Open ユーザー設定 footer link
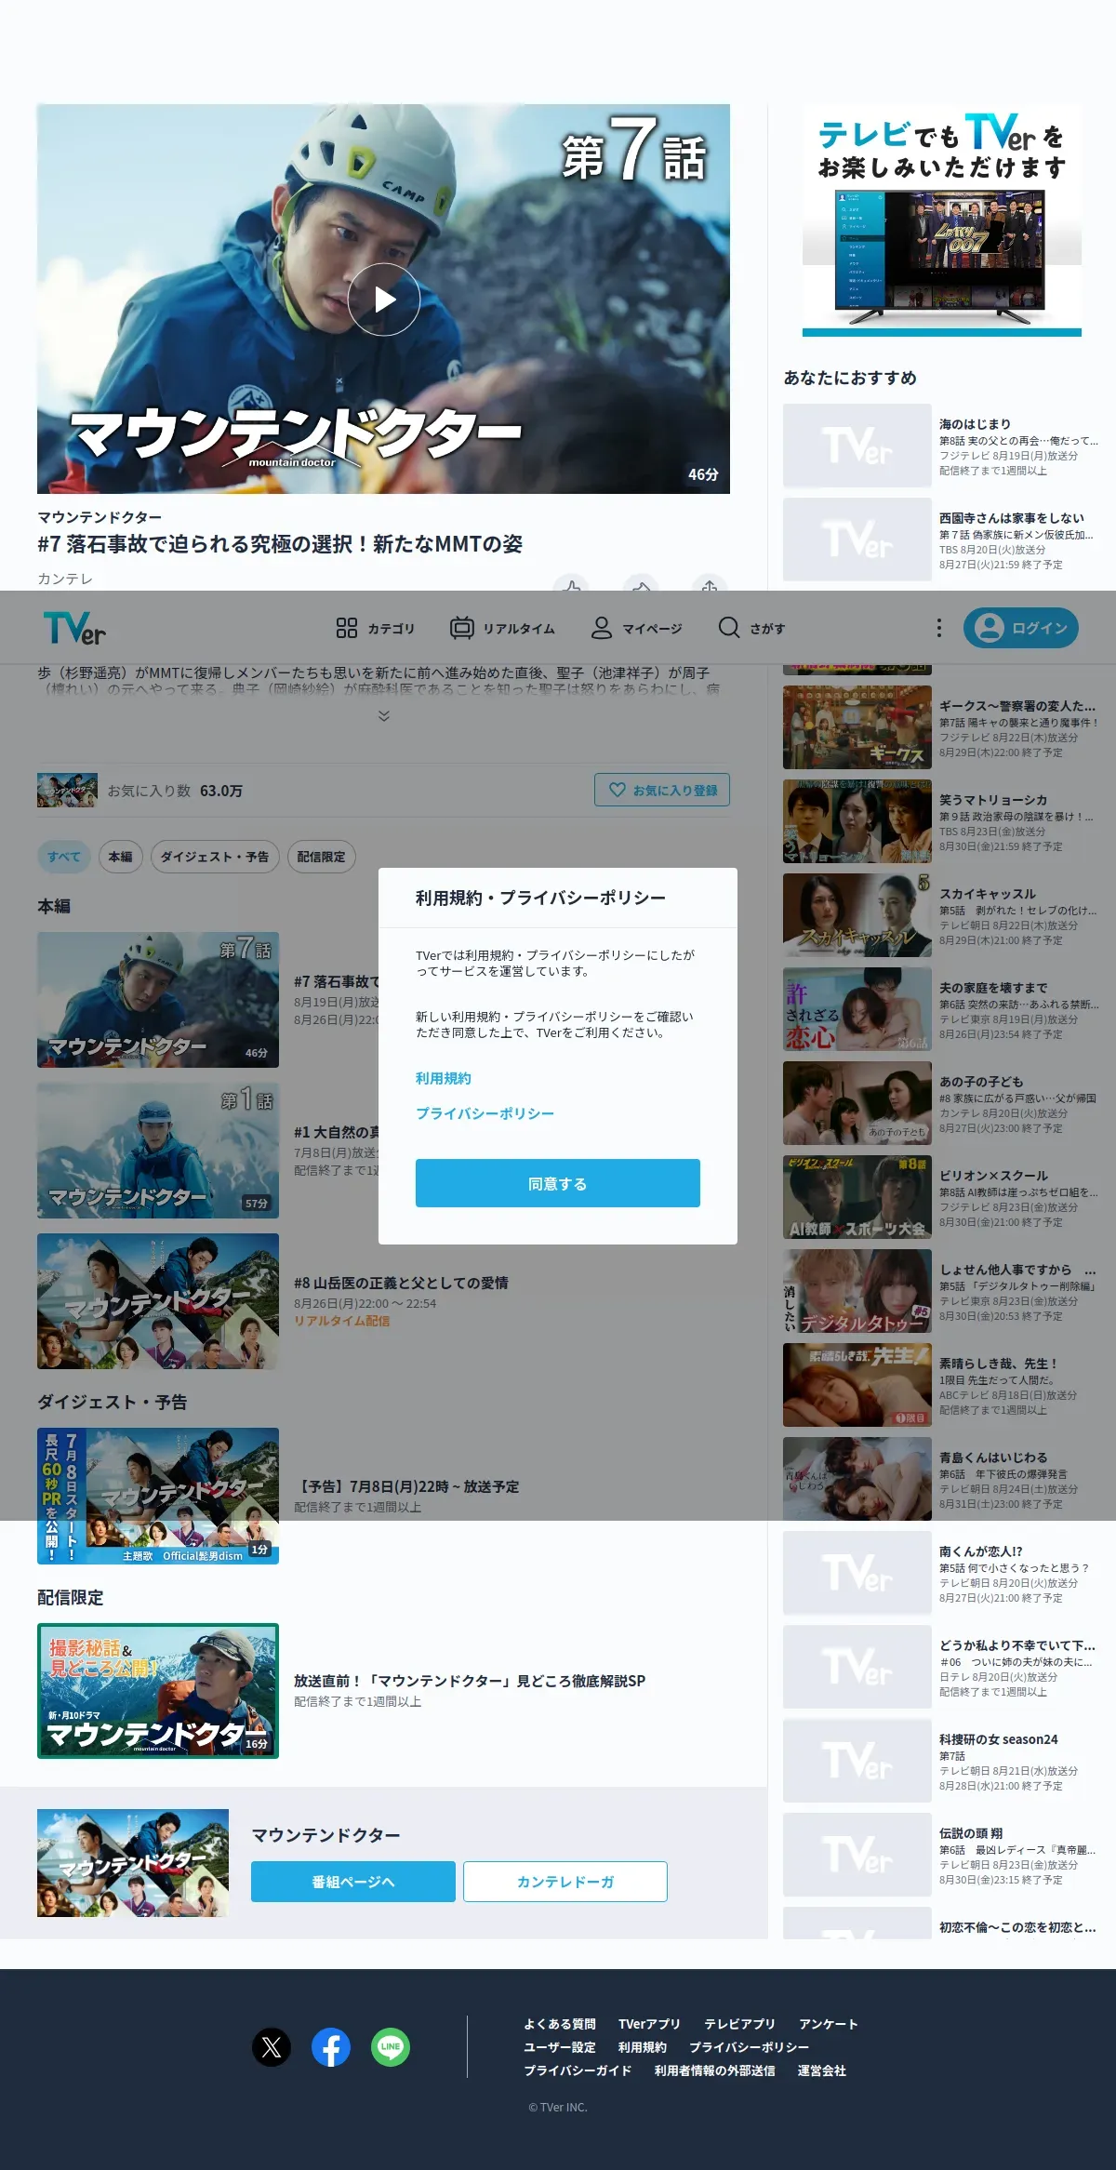Viewport: 1116px width, 2170px height. coord(560,2047)
